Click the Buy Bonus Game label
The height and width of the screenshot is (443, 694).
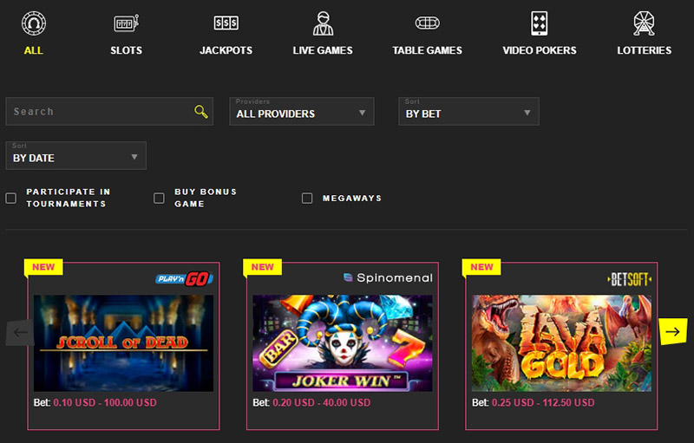[x=206, y=198]
